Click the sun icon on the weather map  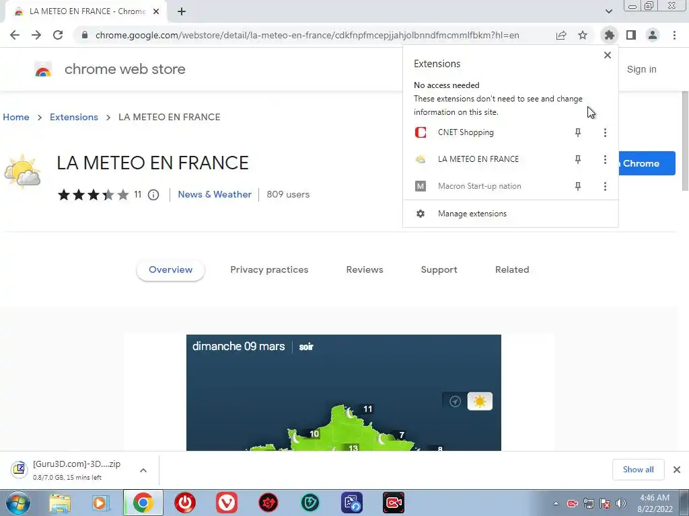pos(480,401)
